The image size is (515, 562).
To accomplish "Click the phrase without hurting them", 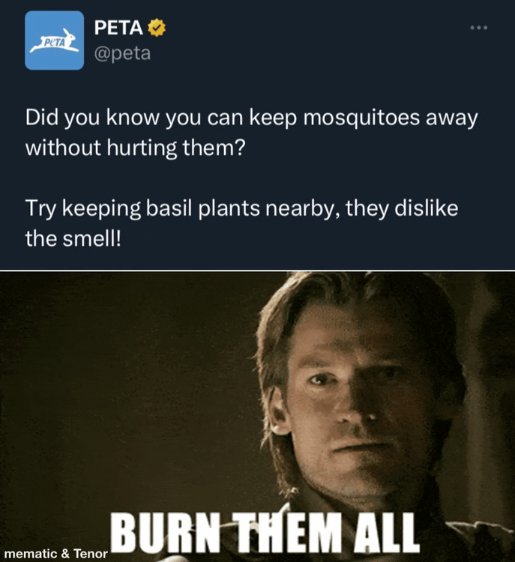I will (136, 148).
